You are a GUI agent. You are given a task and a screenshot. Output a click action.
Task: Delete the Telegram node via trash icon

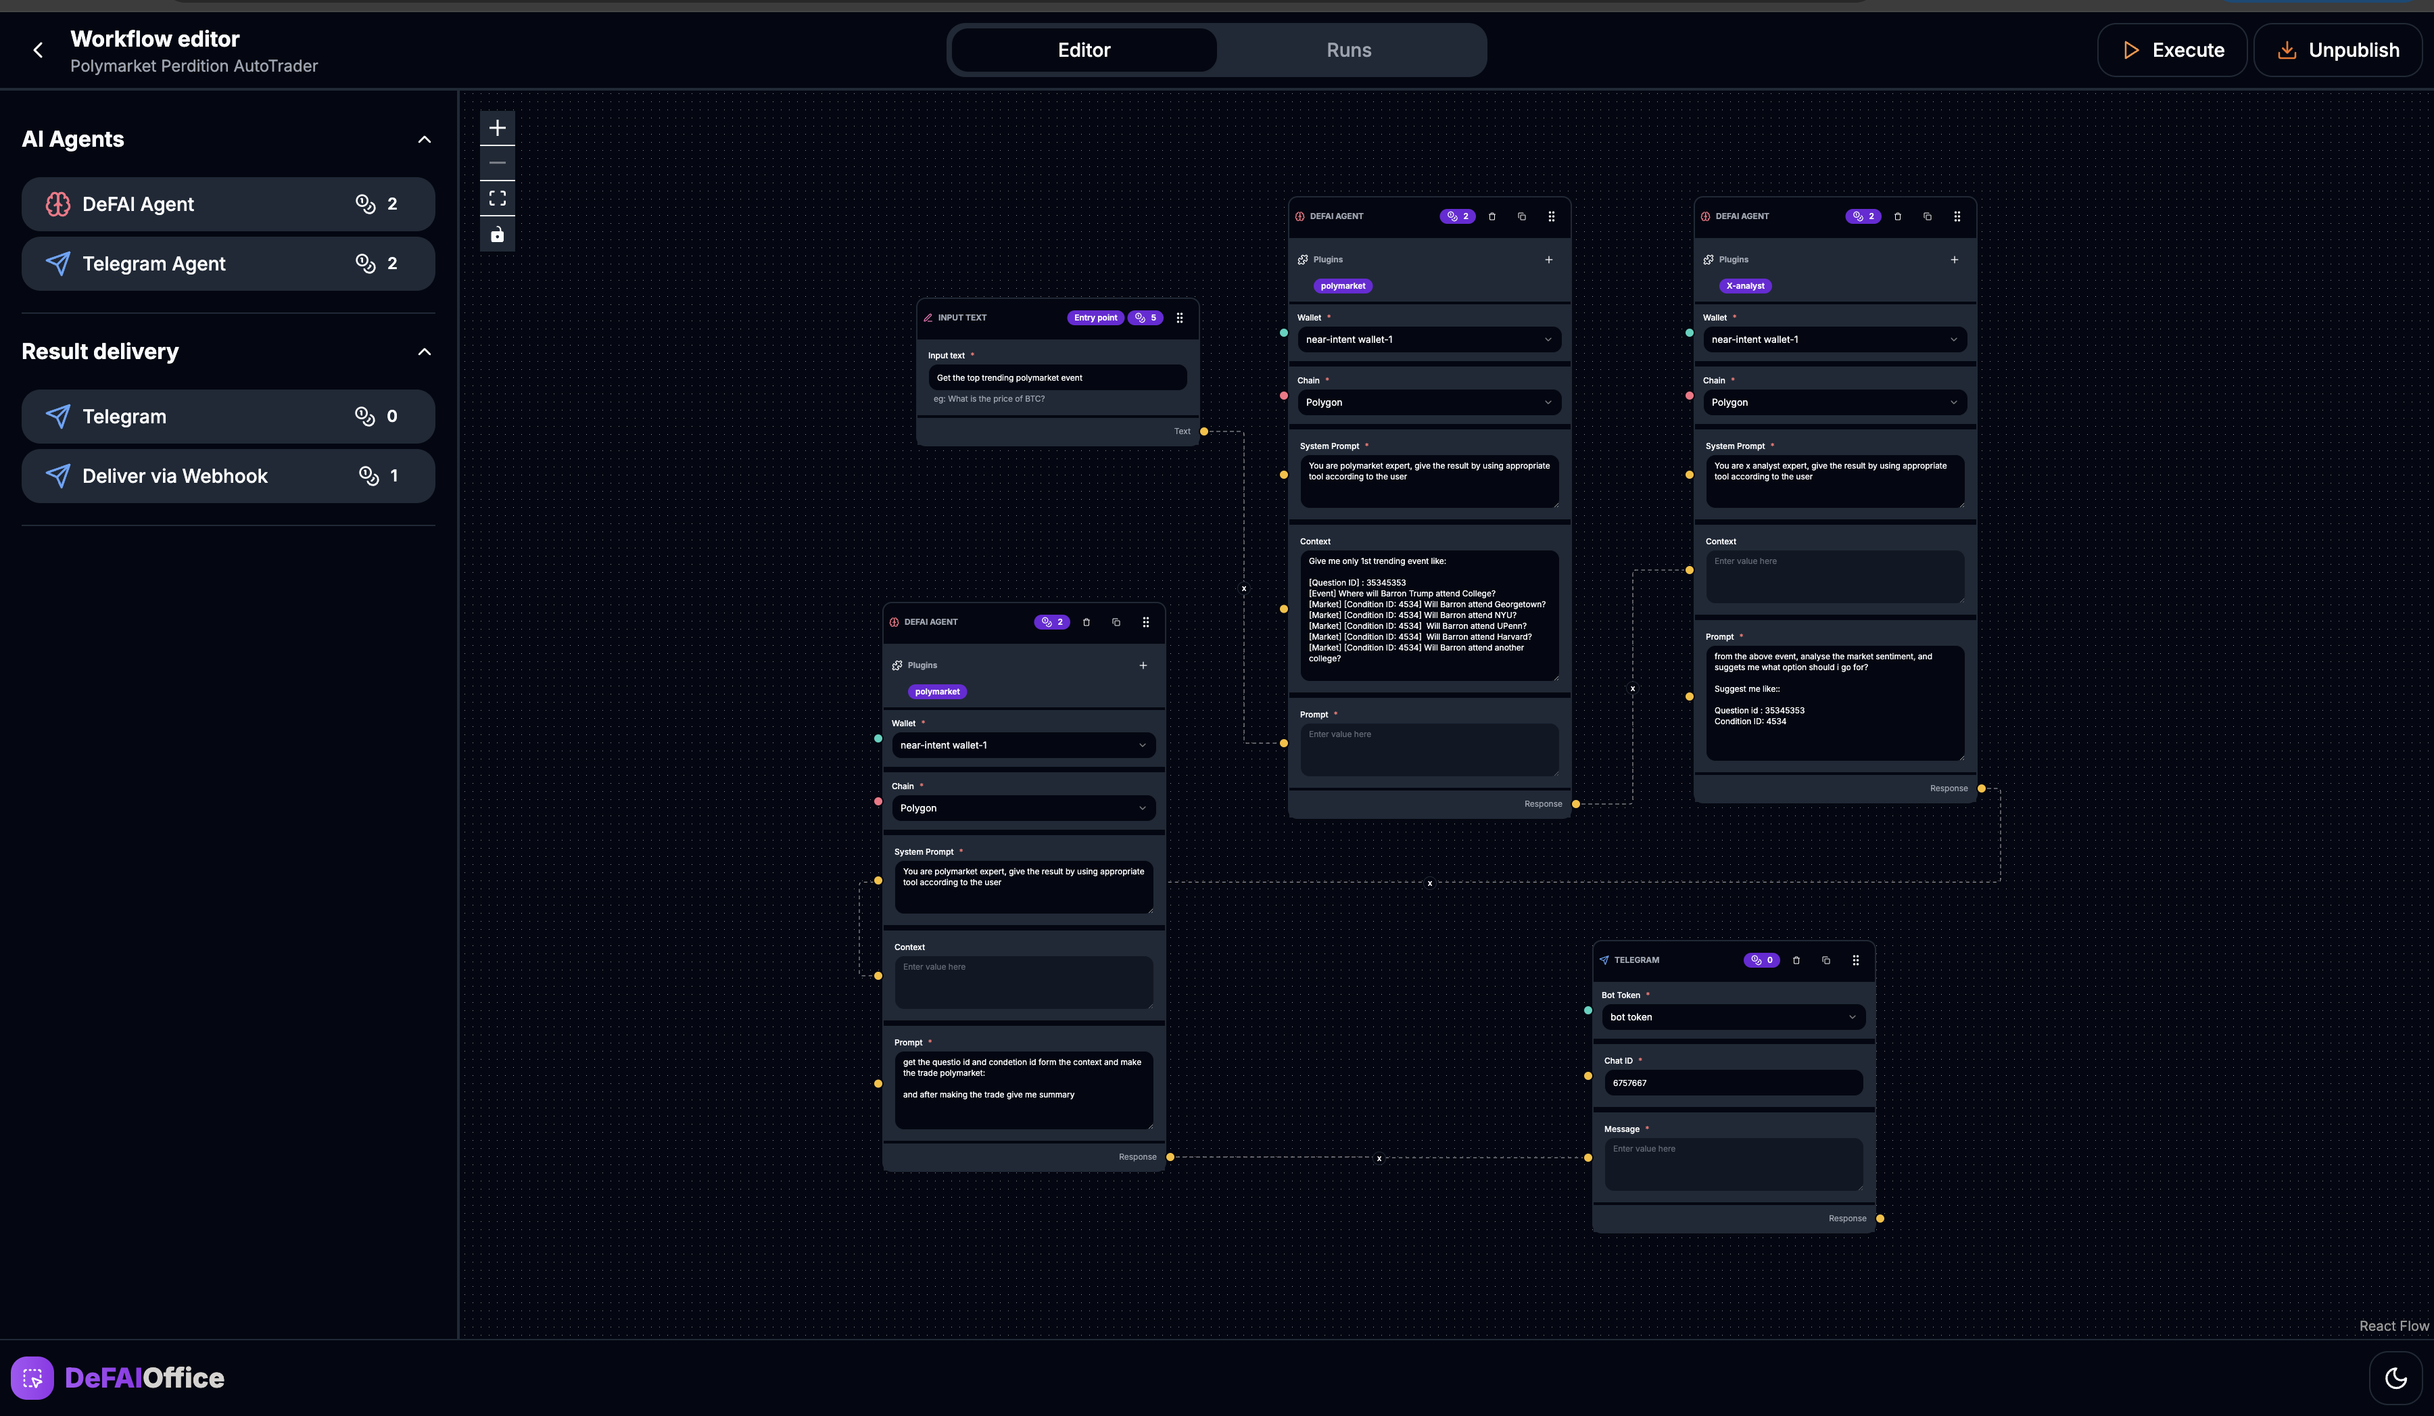tap(1796, 960)
